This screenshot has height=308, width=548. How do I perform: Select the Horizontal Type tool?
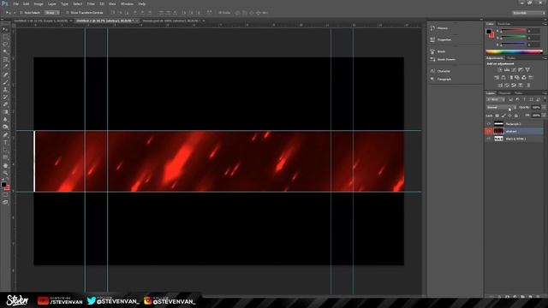click(5, 143)
